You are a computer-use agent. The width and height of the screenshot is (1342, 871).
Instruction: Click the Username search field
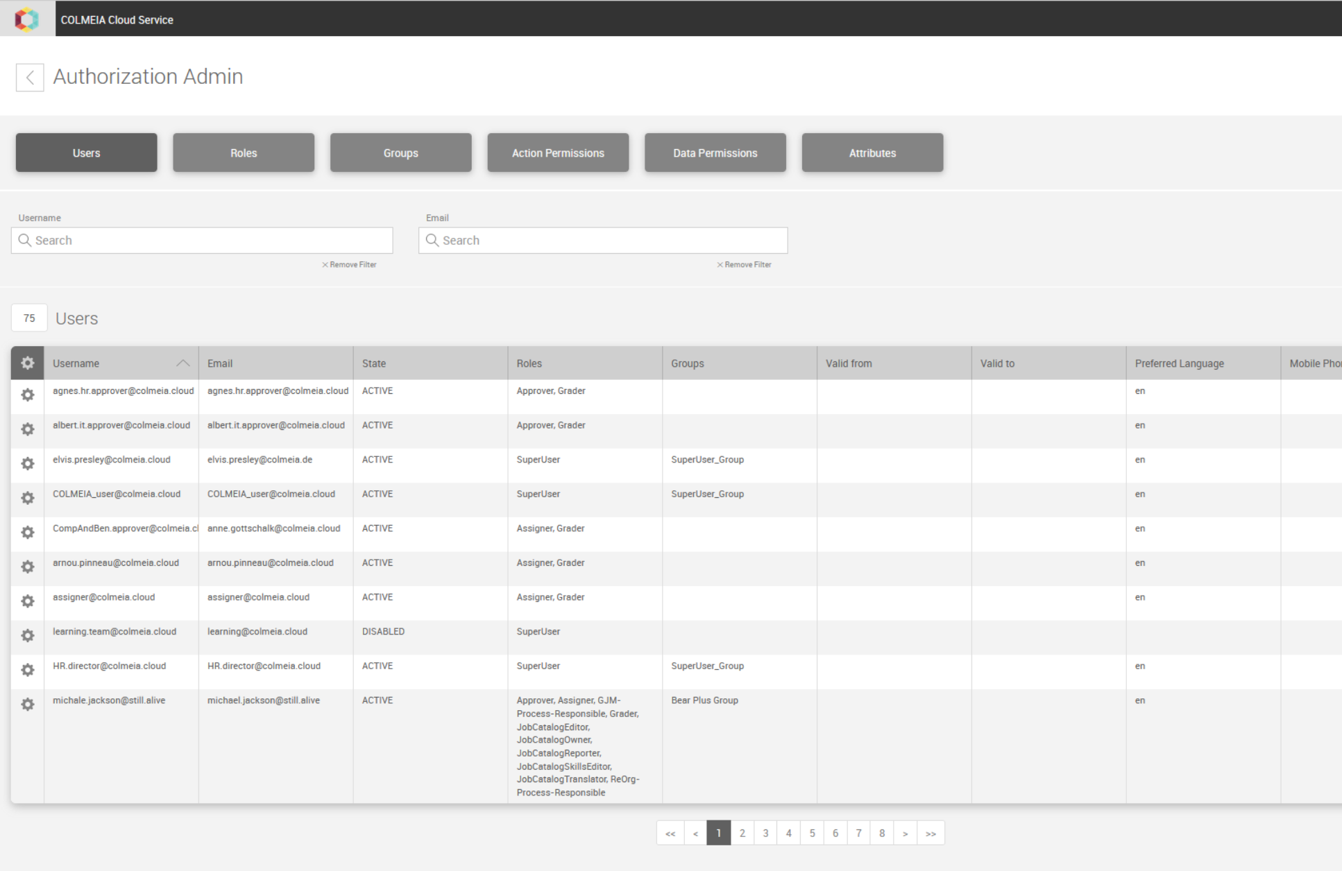click(208, 240)
